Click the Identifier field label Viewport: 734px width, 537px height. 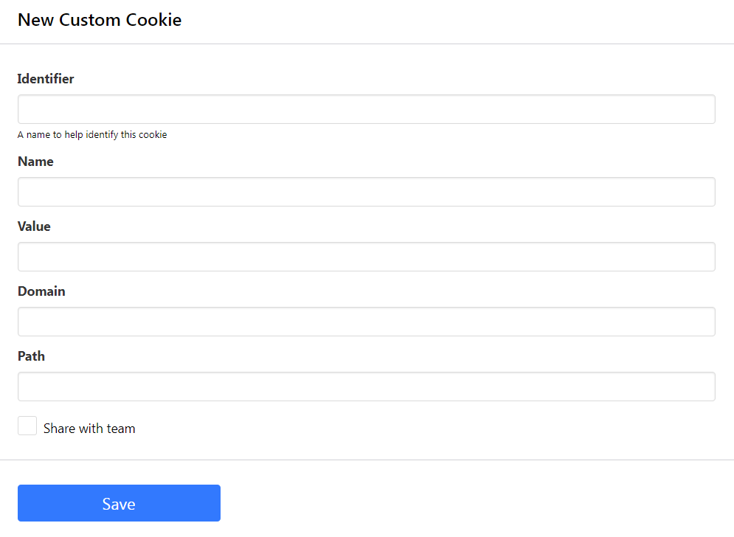coord(46,79)
